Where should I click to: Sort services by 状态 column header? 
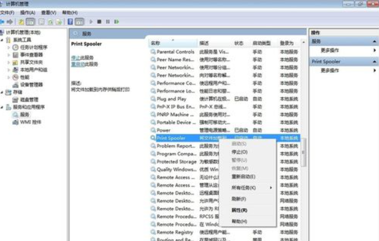point(242,43)
